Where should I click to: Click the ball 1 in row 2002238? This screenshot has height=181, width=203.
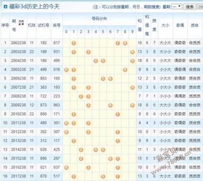[73, 43]
